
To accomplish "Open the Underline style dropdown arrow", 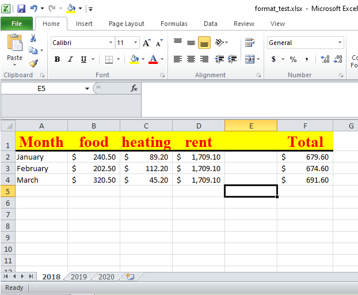I will pos(93,59).
